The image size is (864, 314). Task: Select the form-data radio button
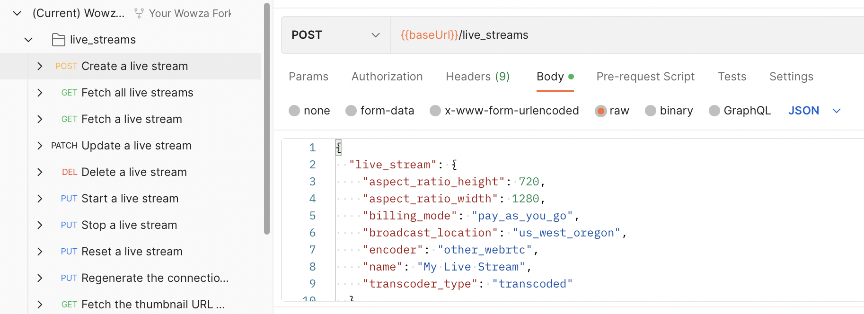point(351,111)
